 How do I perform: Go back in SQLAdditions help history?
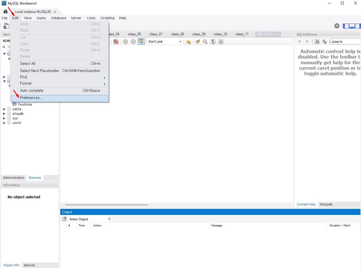[x=299, y=42]
